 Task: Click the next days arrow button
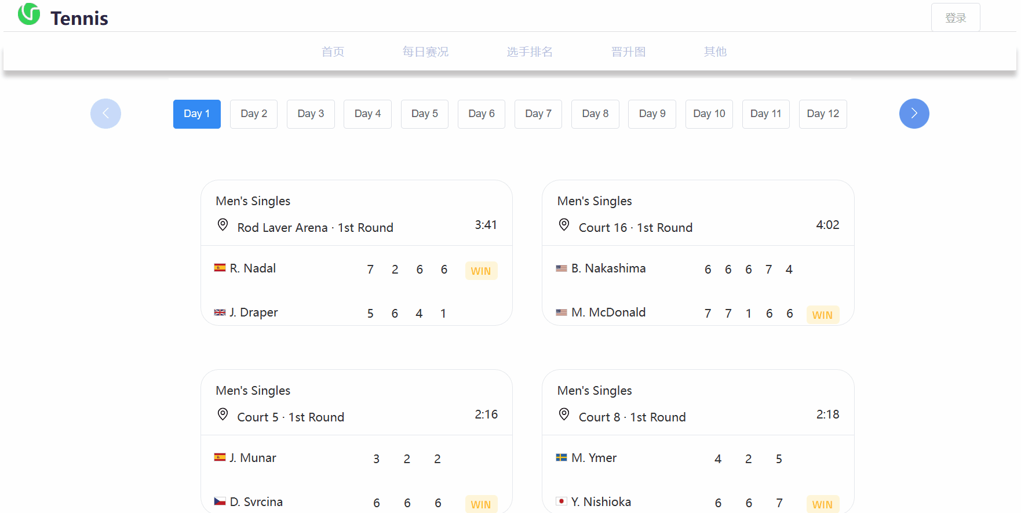914,114
